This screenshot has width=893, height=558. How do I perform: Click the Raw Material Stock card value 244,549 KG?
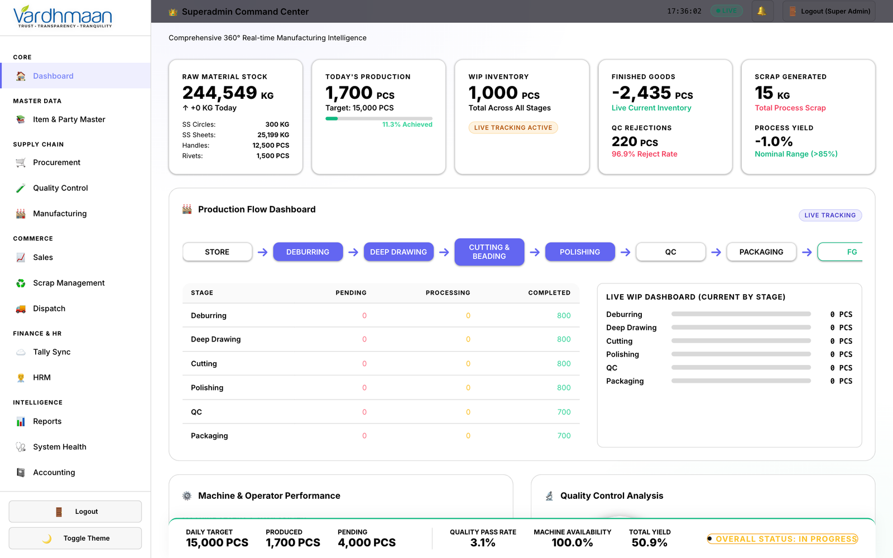(x=228, y=93)
